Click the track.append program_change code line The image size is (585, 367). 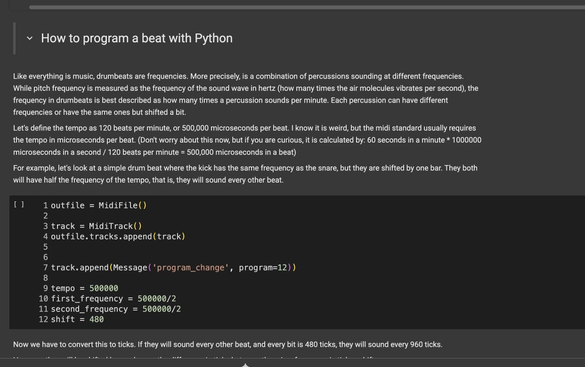[x=173, y=268]
